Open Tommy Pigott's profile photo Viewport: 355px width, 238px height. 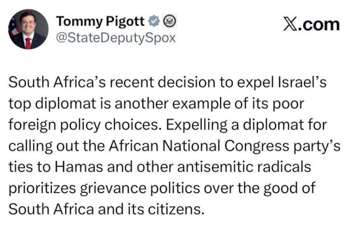point(28,29)
